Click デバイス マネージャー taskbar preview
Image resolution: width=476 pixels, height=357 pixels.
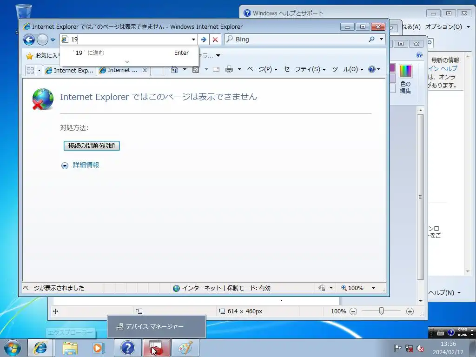(157, 327)
